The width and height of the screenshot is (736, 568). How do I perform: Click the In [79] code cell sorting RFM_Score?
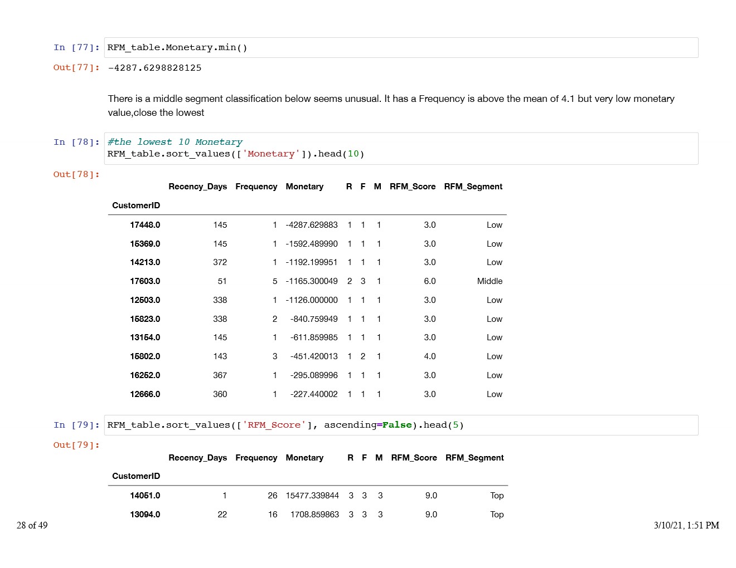click(x=400, y=425)
